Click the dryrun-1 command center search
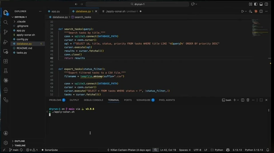Viewport: 274px width, 153px height. tap(137, 4)
